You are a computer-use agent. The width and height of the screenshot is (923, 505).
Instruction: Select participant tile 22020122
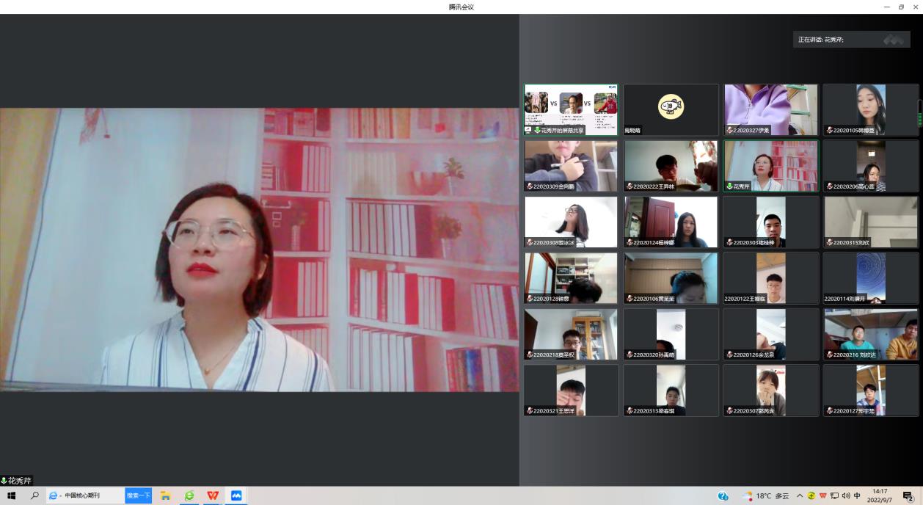click(771, 278)
